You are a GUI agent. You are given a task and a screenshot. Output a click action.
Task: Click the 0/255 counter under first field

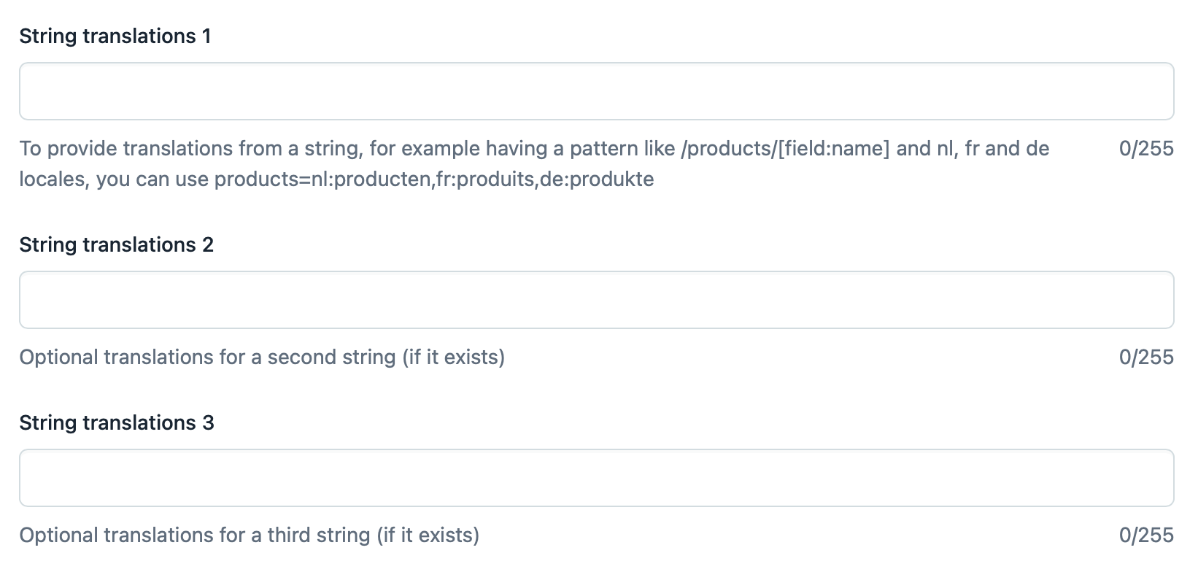coord(1145,149)
